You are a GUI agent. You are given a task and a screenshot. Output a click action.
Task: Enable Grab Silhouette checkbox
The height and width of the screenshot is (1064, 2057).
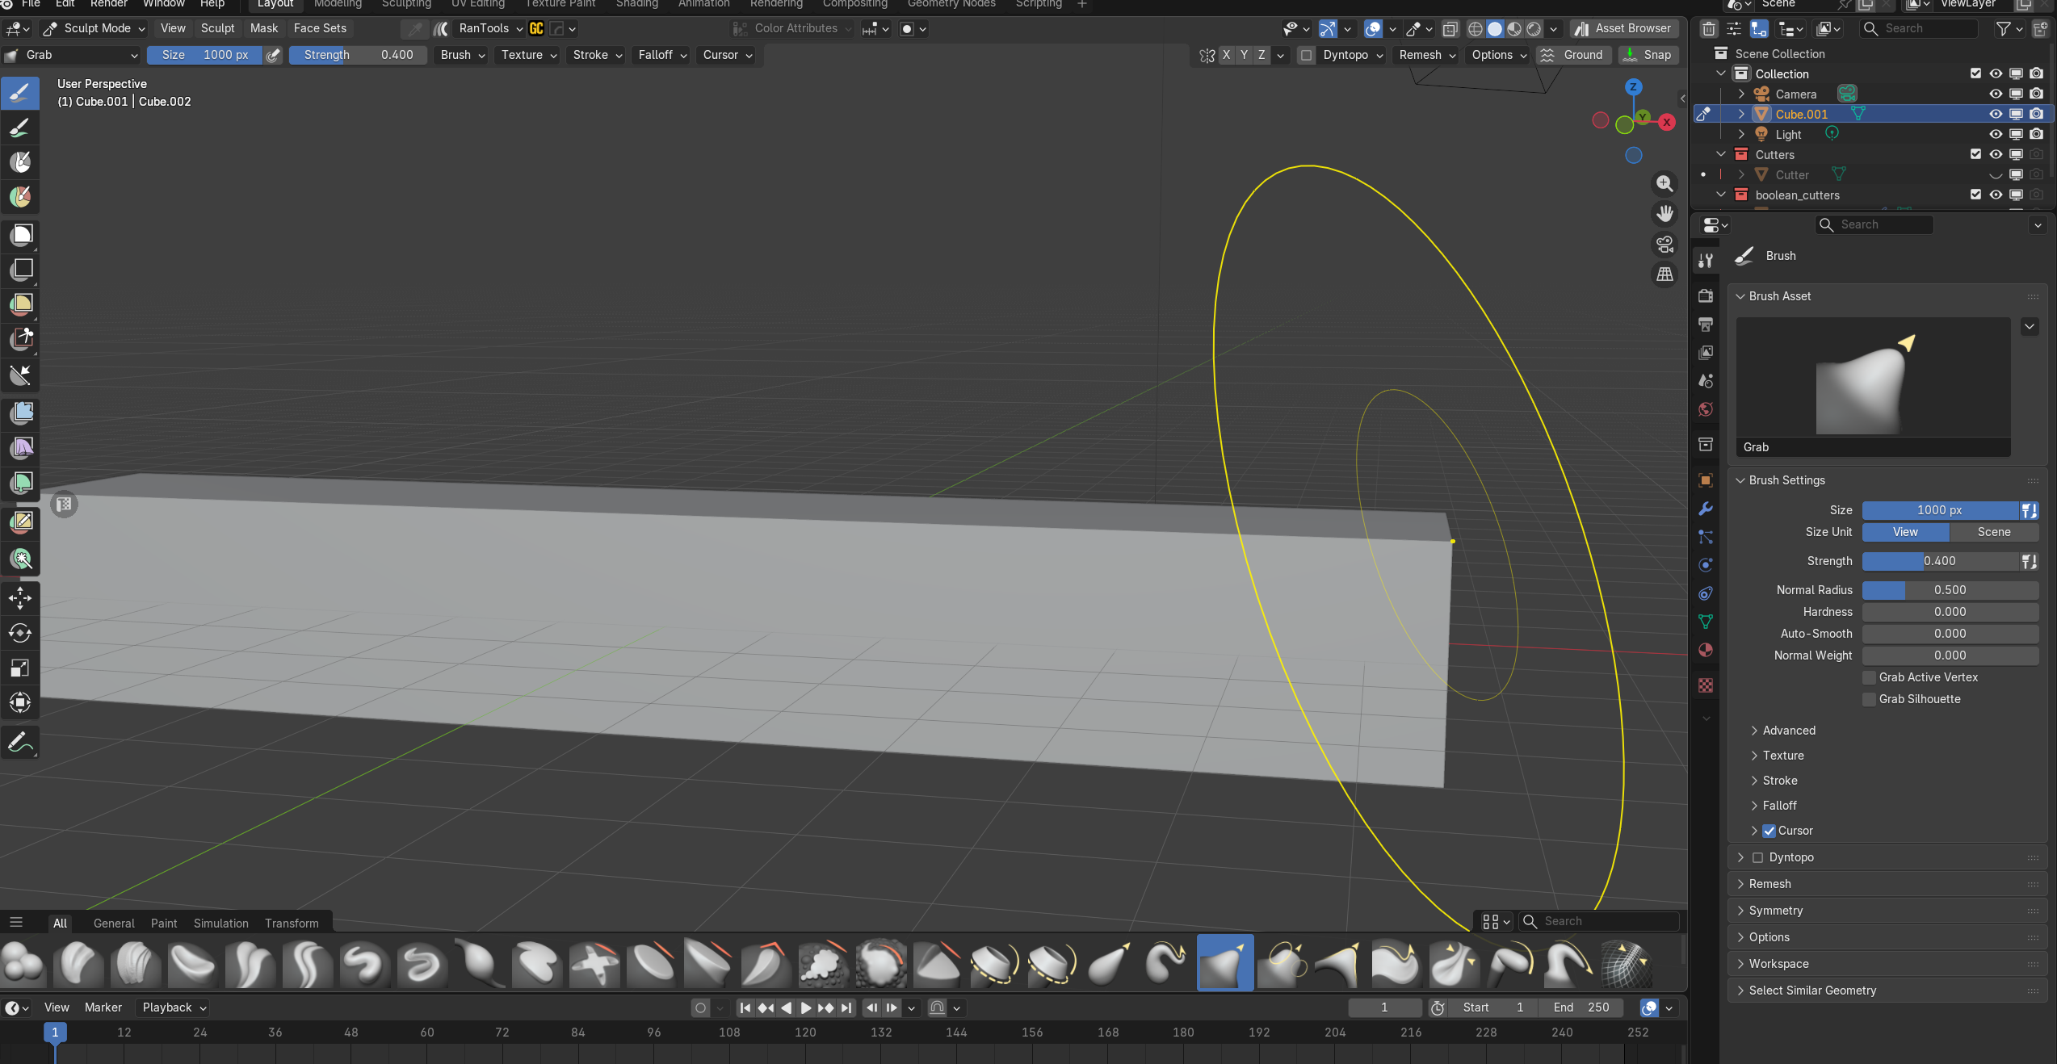point(1869,699)
